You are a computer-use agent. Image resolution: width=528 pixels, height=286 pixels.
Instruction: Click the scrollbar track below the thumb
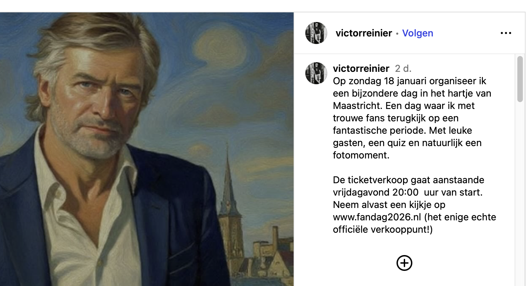[x=520, y=192]
